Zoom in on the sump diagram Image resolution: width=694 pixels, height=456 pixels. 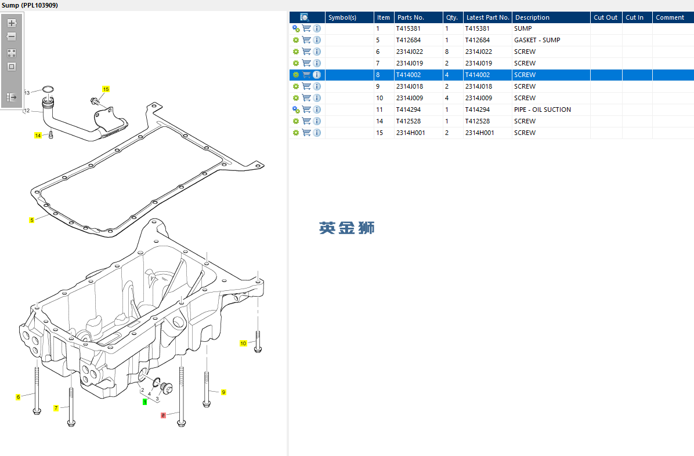click(x=12, y=23)
